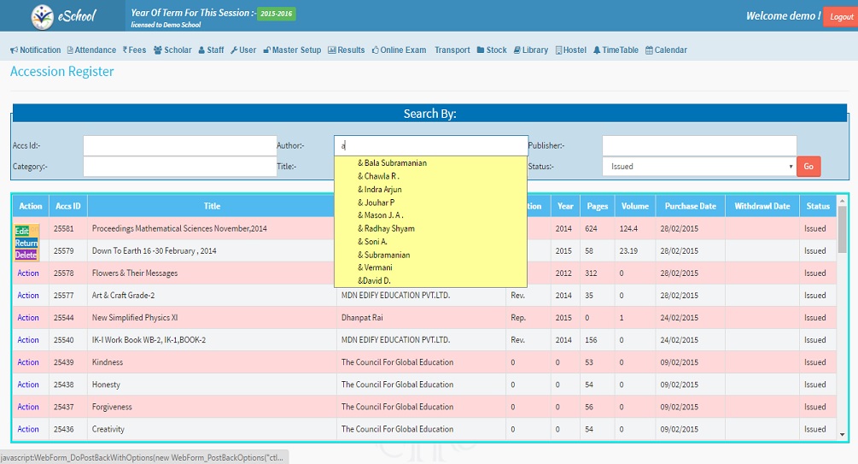Image resolution: width=858 pixels, height=464 pixels.
Task: Open the Scholar menu
Action: (172, 50)
